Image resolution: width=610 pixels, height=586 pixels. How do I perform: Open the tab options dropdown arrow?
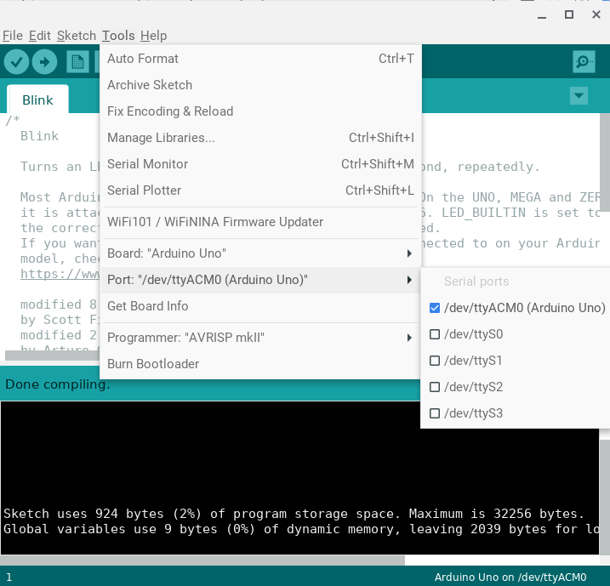[579, 95]
